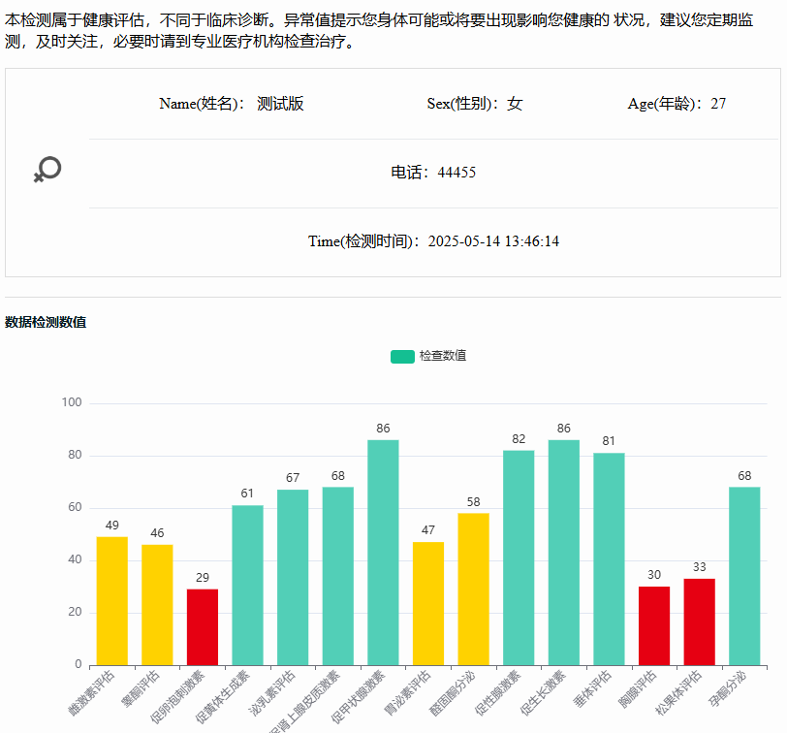Click the detection time 2025-05-14 13:46:14
Screen dimensions: 787x733
pyautogui.click(x=493, y=241)
